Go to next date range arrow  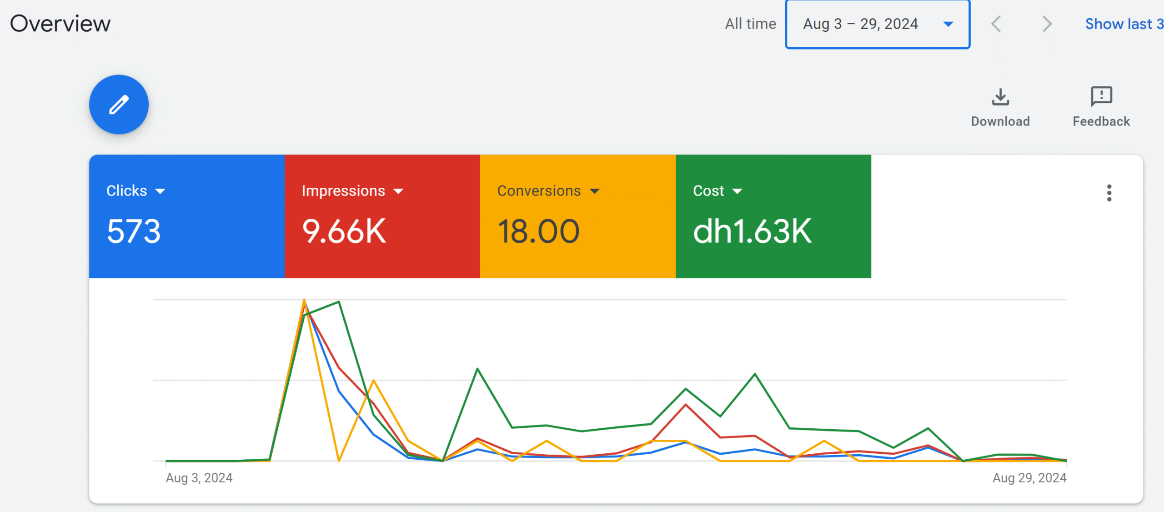coord(1047,24)
